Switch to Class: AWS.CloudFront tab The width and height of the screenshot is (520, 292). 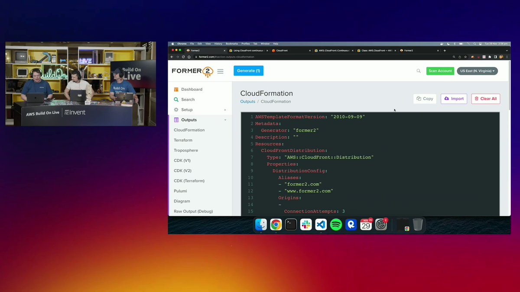tap(376, 51)
